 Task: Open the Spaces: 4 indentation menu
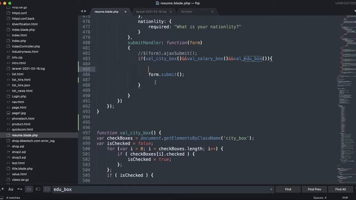click(320, 198)
